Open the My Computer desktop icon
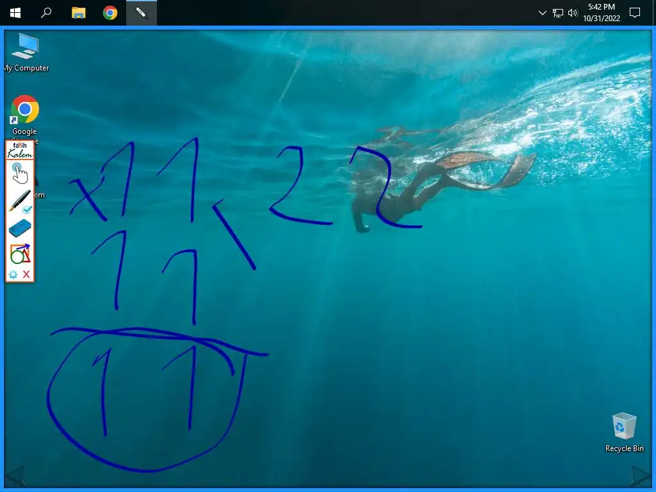The width and height of the screenshot is (656, 492). 26,53
